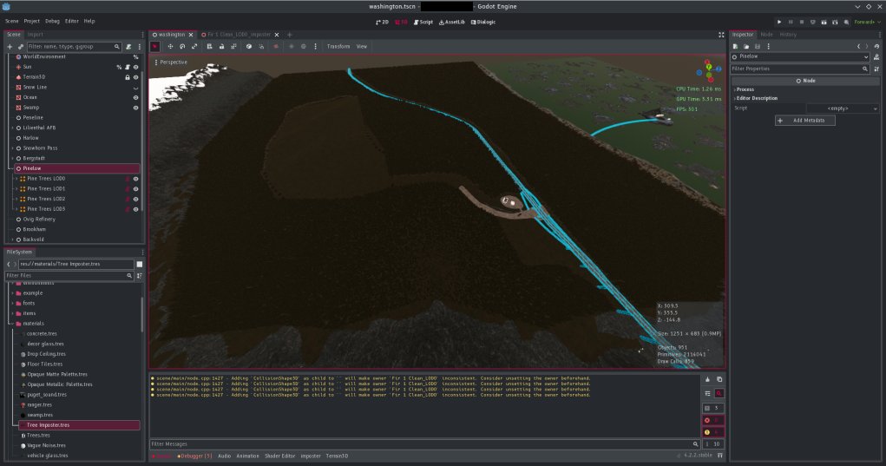Switch to the Node tab
The image size is (886, 466).
coord(766,35)
